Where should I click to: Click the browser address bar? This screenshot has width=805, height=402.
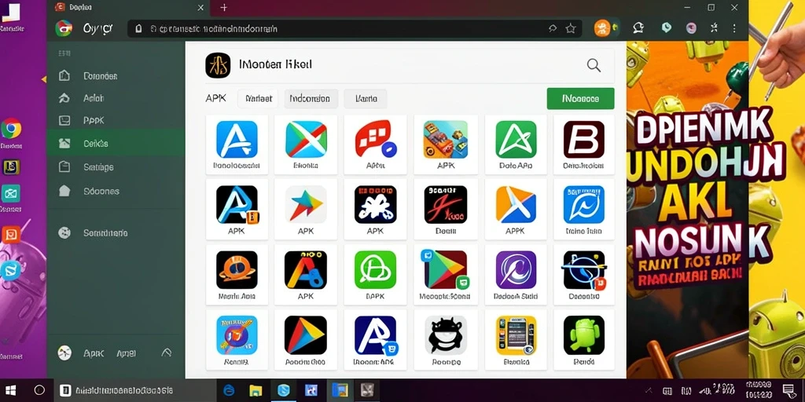click(355, 29)
